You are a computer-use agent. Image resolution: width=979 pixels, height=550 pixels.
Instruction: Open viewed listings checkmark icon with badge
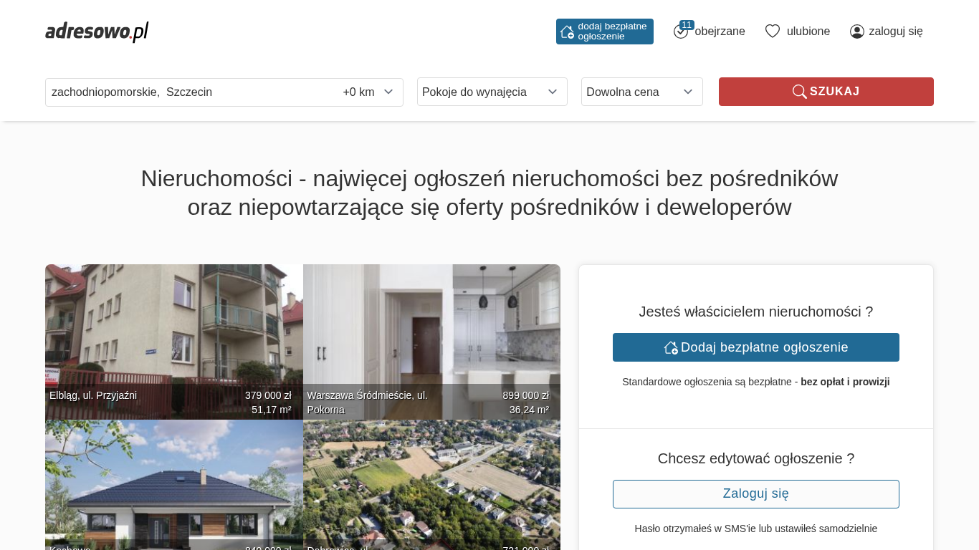coord(681,32)
